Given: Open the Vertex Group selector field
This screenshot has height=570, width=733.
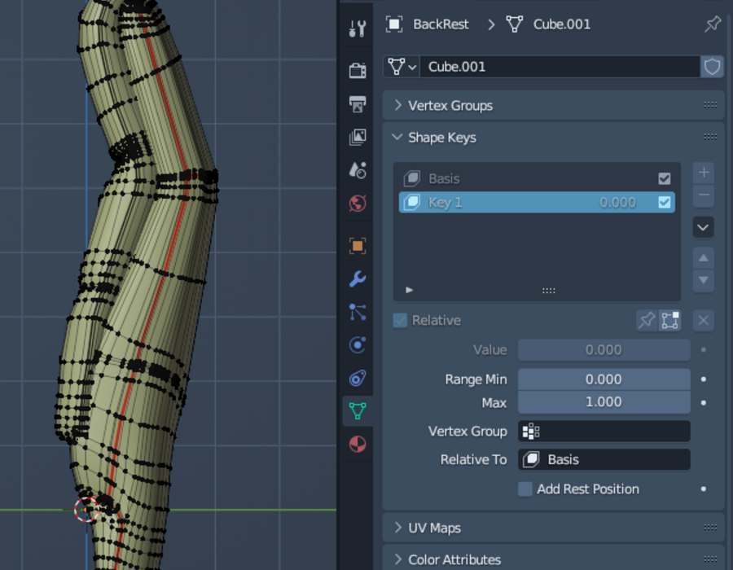Looking at the screenshot, I should 604,432.
